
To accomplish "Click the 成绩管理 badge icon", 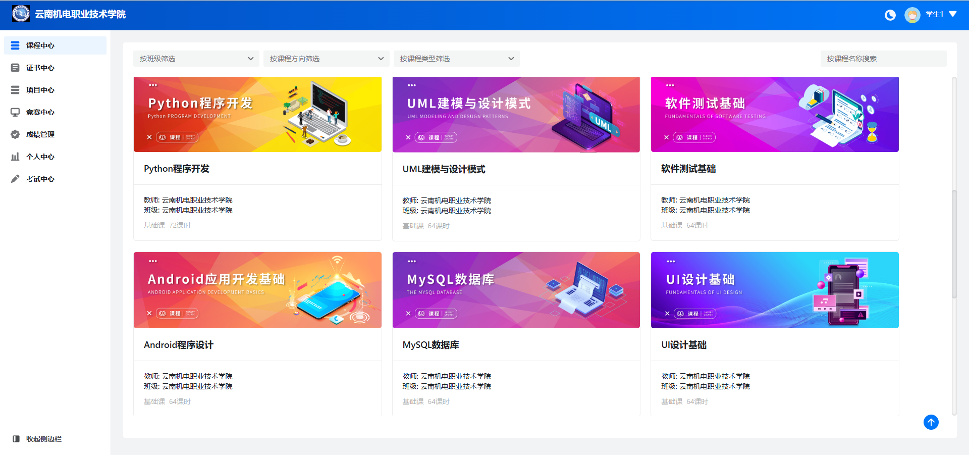I will pos(15,134).
